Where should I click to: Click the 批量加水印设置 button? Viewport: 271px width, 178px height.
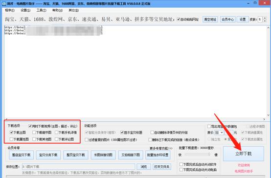point(158,155)
